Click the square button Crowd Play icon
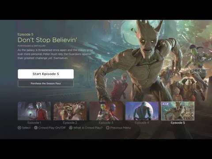 36,128
